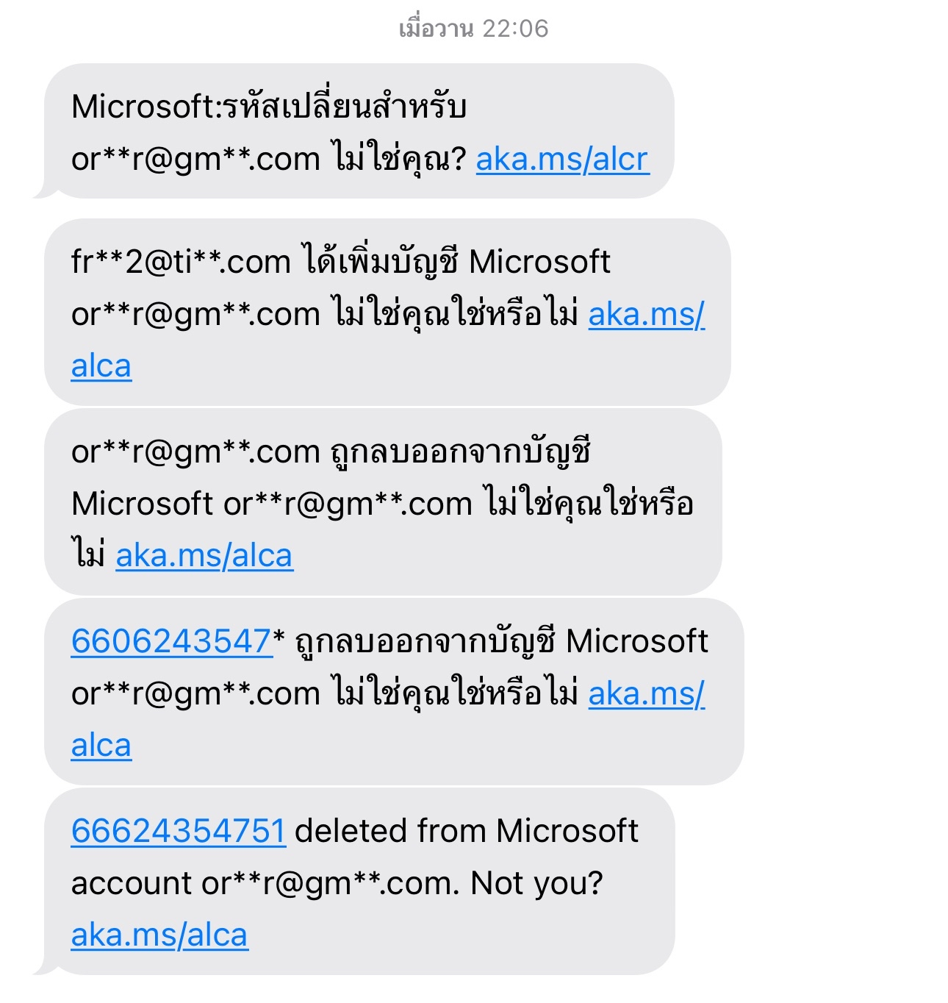Tap the phone number 66624354751
The height and width of the screenshot is (1003, 948).
[x=179, y=831]
